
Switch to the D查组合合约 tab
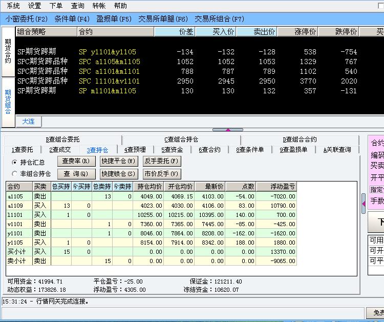pyautogui.click(x=300, y=139)
